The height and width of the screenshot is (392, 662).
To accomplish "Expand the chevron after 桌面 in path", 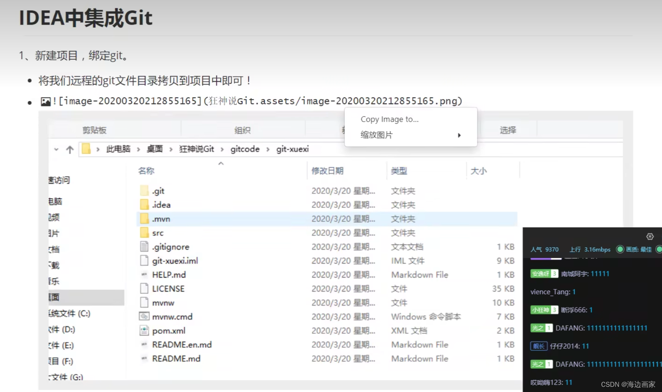I will click(171, 149).
